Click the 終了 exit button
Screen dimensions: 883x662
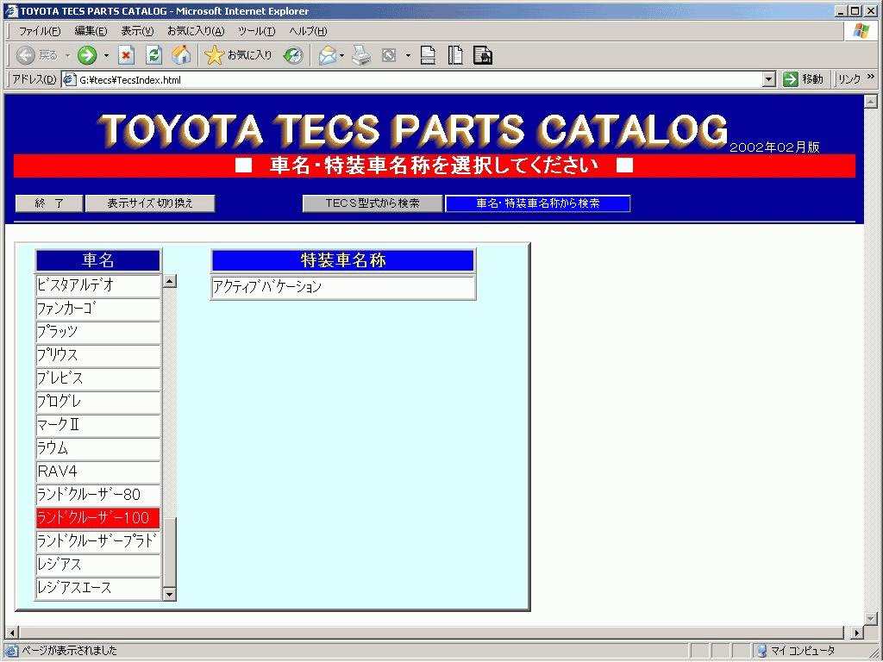pos(49,203)
